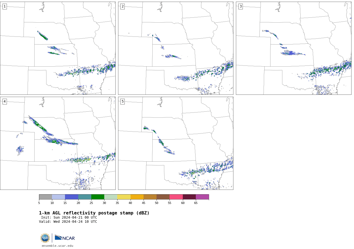The image size is (354, 249).
Task: Open ensemble member 4 reflectivity map
Action: tap(58, 143)
